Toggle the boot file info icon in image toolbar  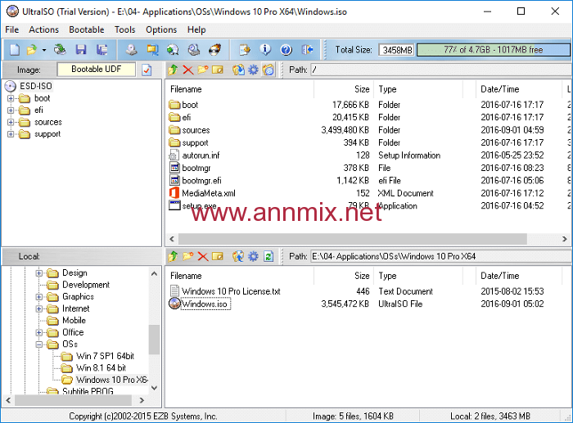pyautogui.click(x=268, y=70)
